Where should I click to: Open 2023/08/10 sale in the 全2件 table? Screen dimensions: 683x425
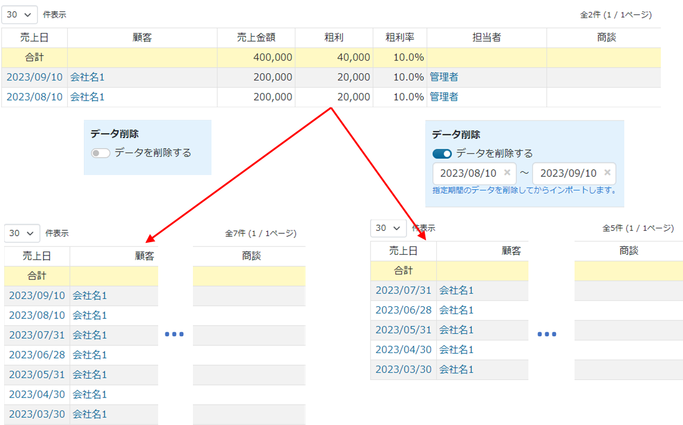point(34,97)
